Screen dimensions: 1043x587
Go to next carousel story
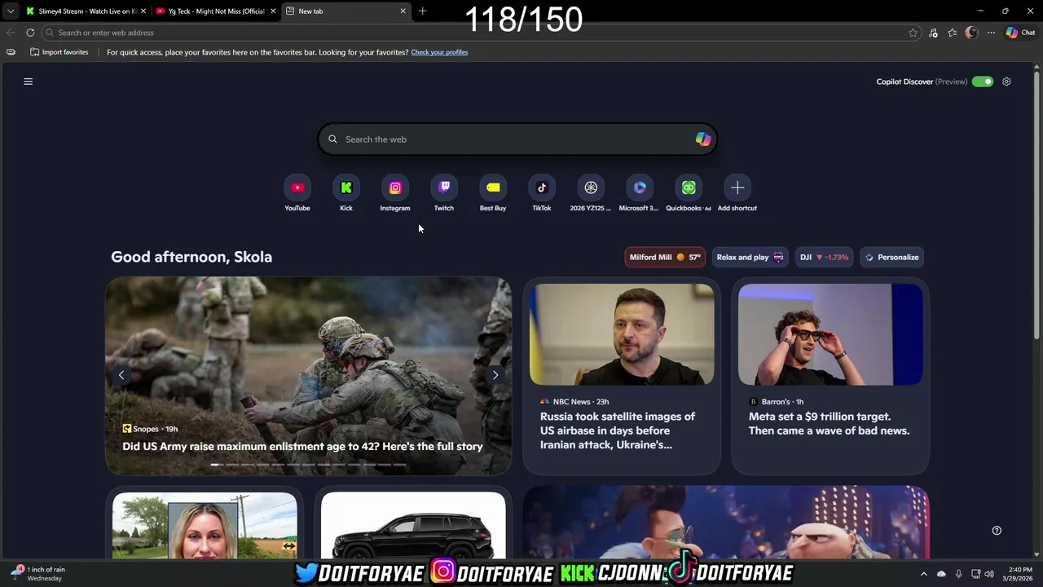click(x=495, y=375)
